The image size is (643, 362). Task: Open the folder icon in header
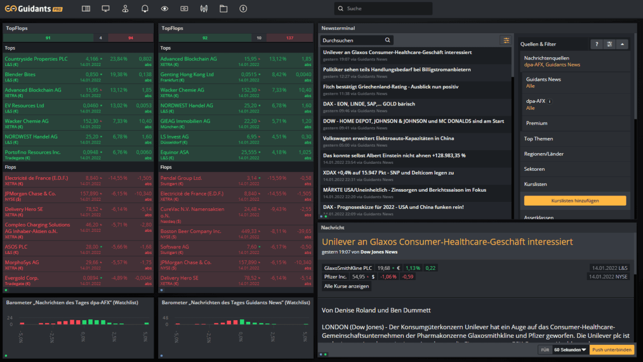pos(223,9)
